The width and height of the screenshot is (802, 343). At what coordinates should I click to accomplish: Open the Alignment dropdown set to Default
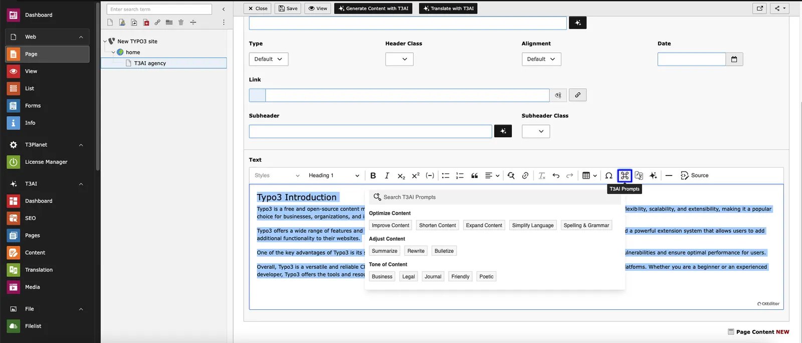[x=541, y=59]
